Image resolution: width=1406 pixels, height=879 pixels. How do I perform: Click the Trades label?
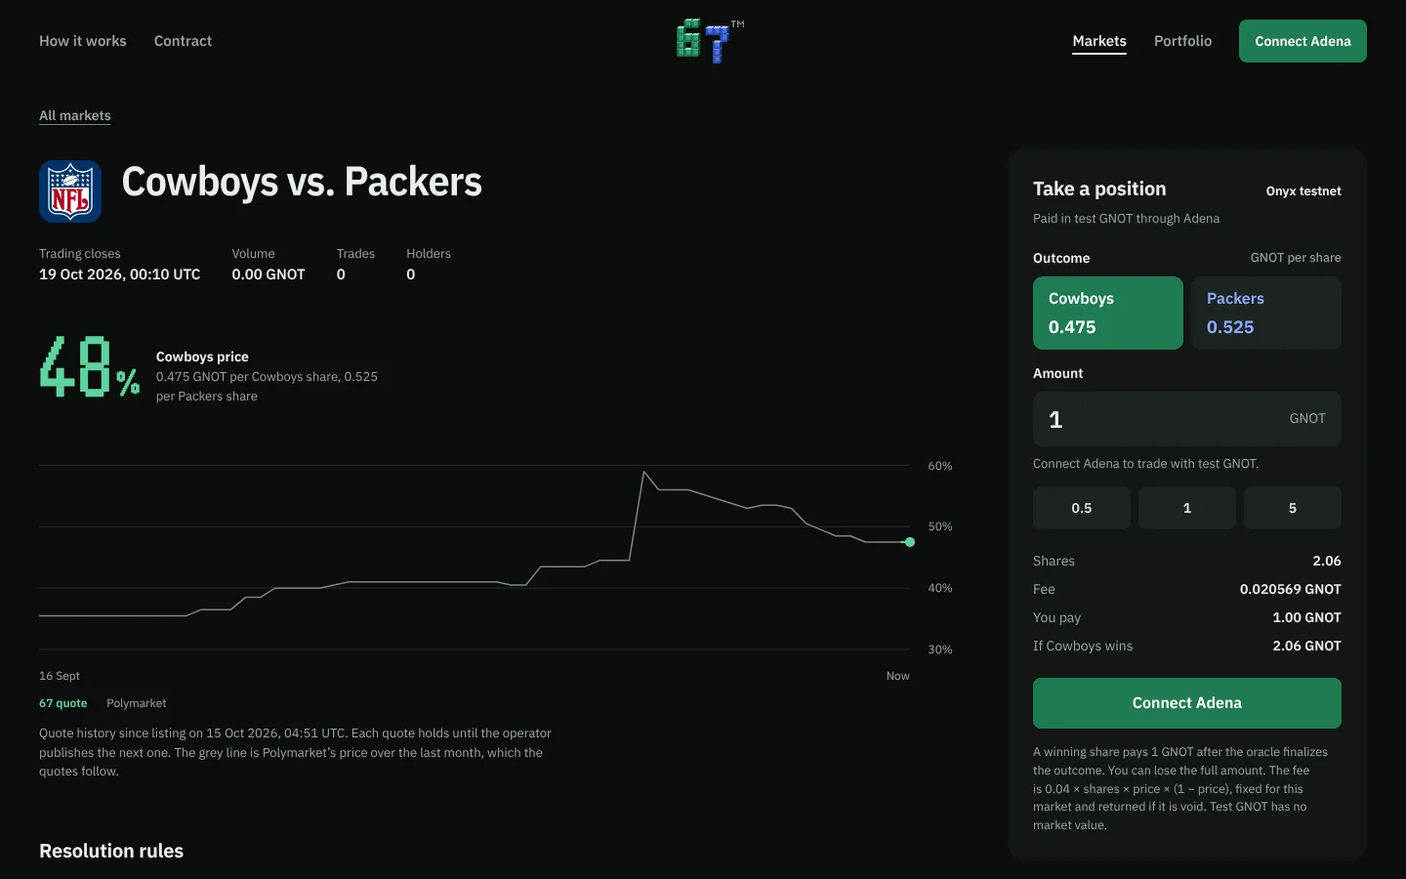pyautogui.click(x=355, y=254)
